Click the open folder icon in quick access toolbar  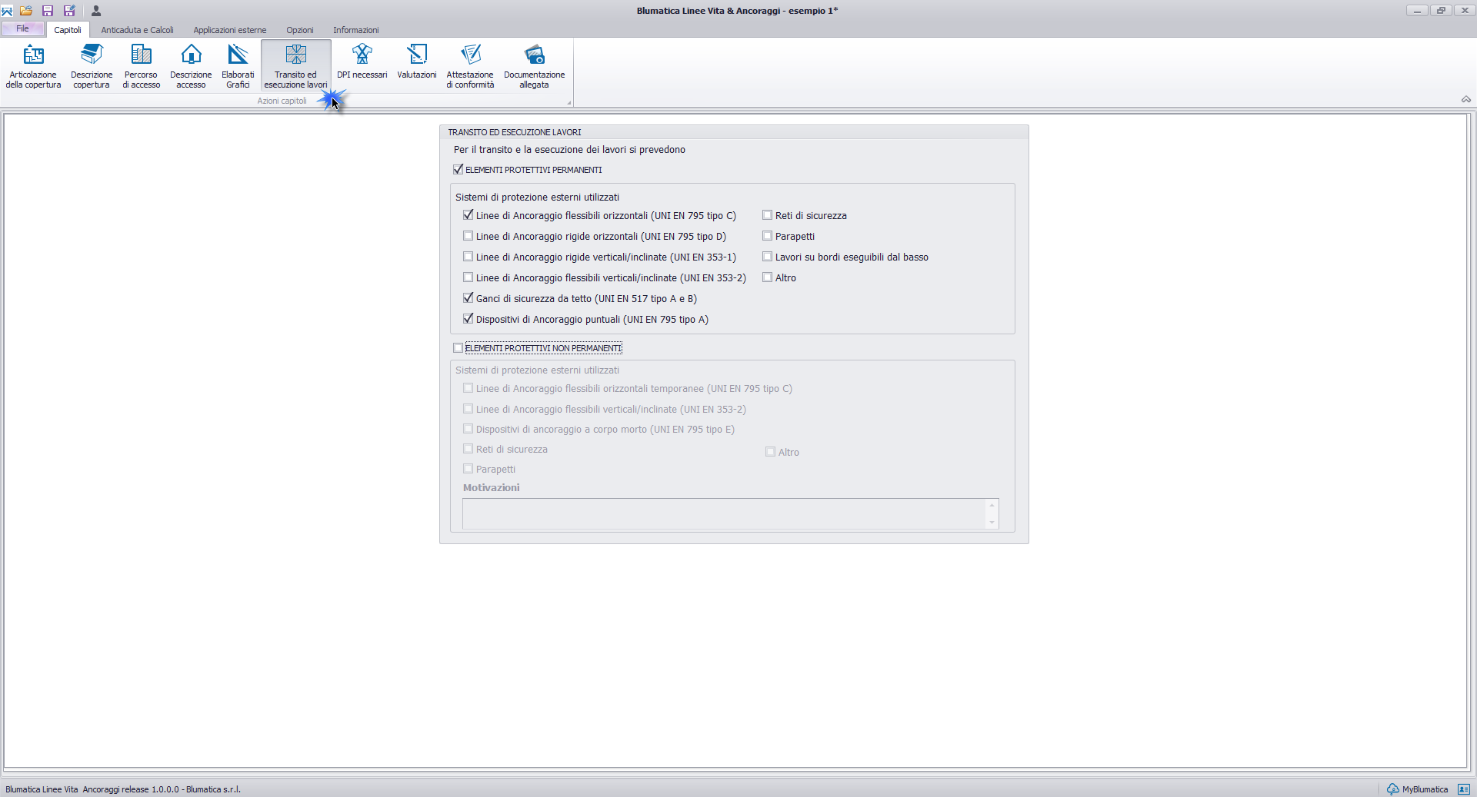point(26,11)
